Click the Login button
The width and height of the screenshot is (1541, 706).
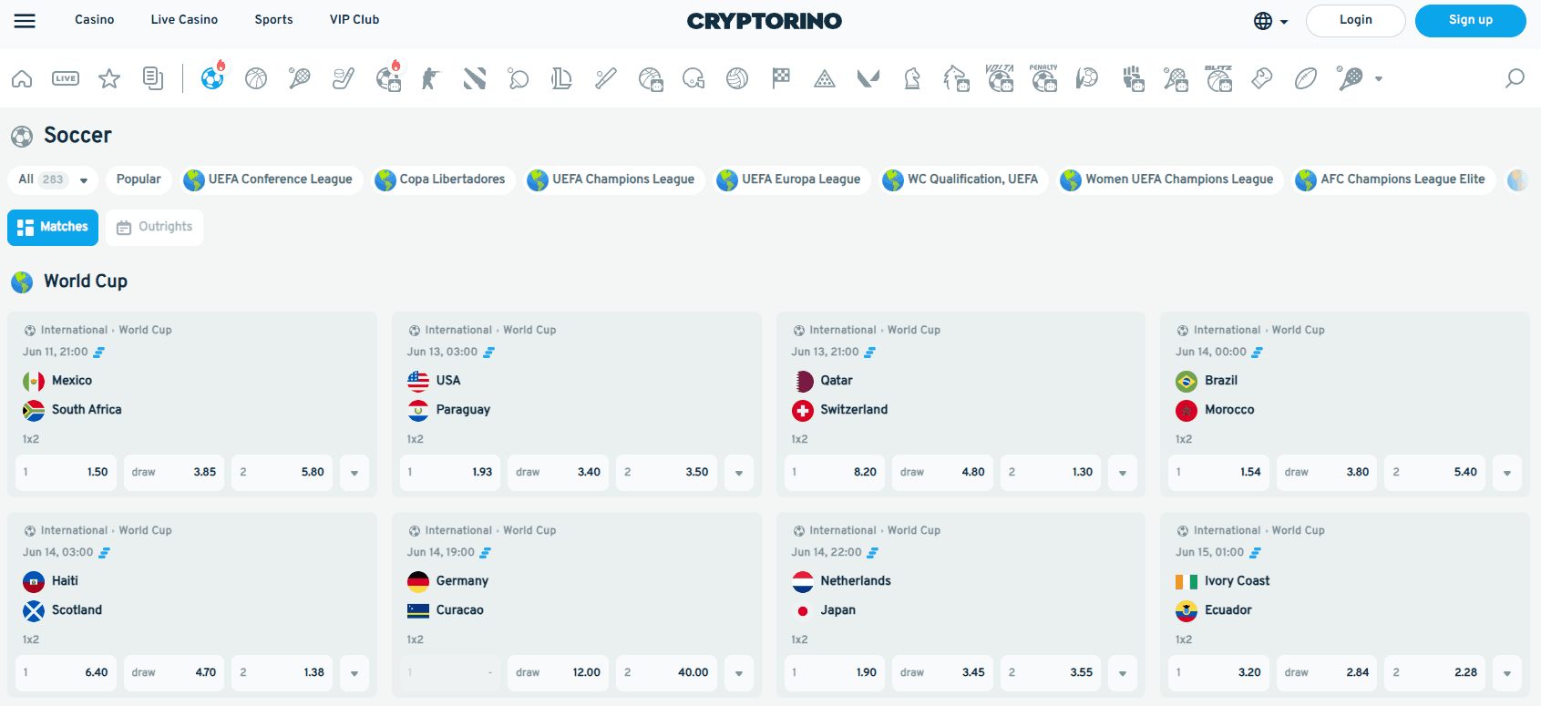tap(1355, 19)
